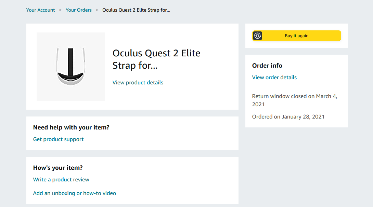Click the arrow separator after Your Orders
Screen dimensions: 373x207
(x=97, y=10)
